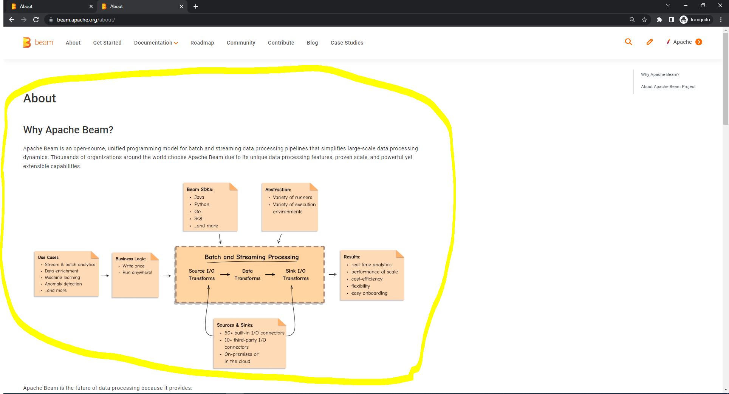Click the Results note in diagram
Screen dimensions: 729x394
tap(372, 275)
